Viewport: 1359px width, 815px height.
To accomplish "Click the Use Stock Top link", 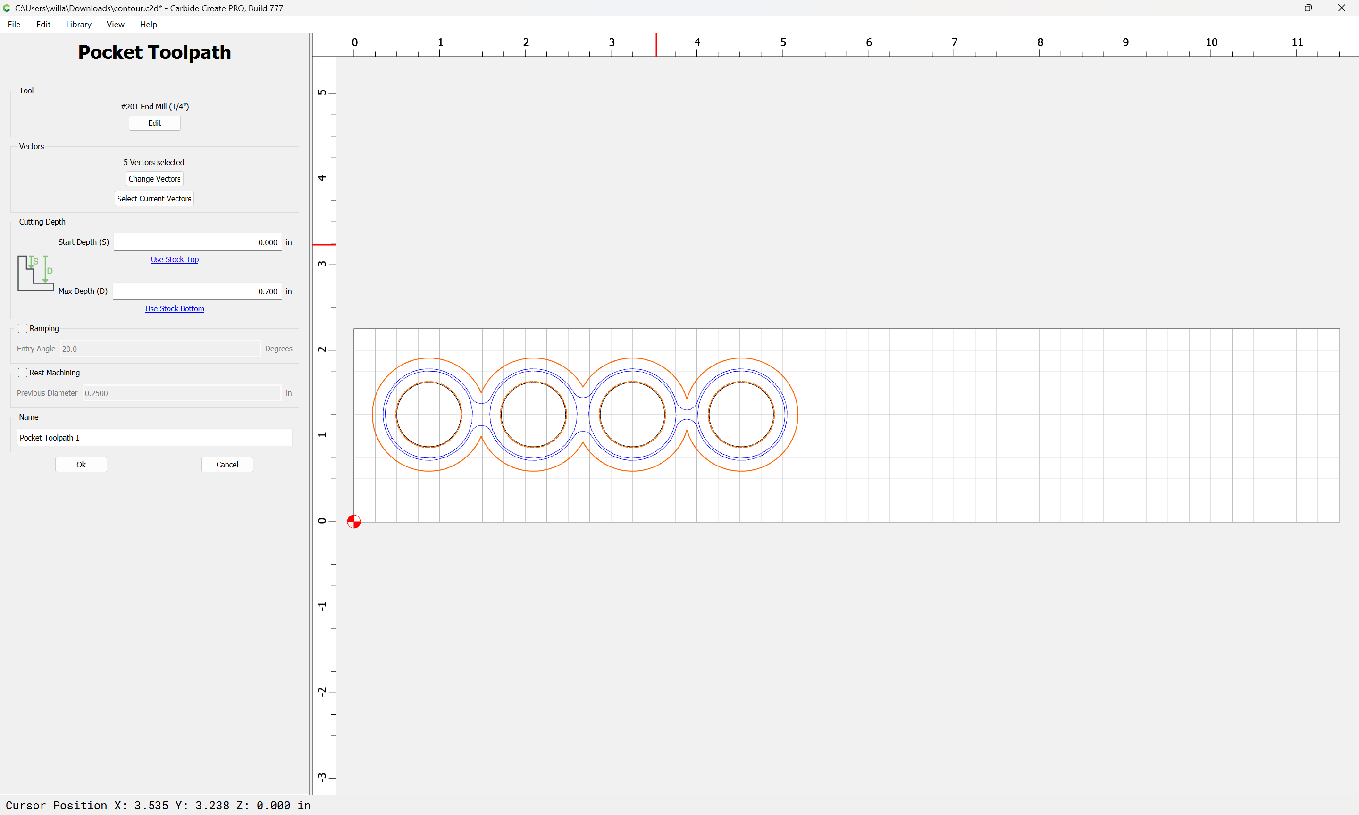I will click(x=175, y=260).
